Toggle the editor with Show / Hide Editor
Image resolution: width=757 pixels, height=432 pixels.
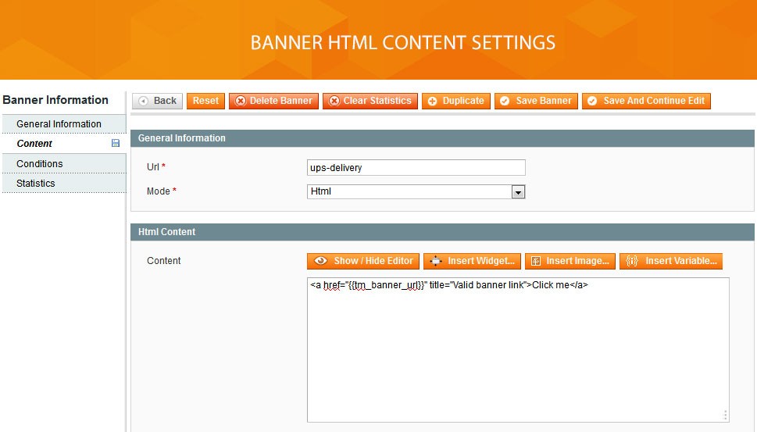tap(362, 261)
